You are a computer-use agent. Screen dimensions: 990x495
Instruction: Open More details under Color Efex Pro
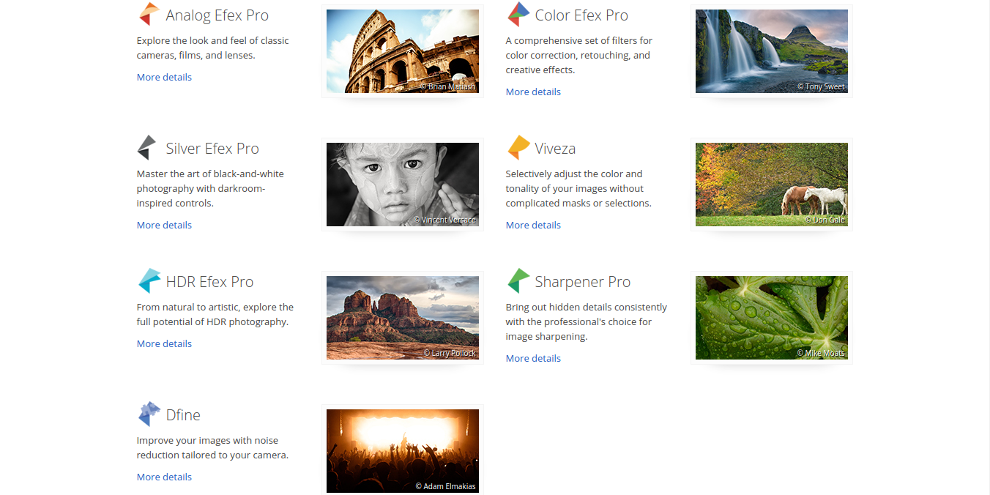533,92
